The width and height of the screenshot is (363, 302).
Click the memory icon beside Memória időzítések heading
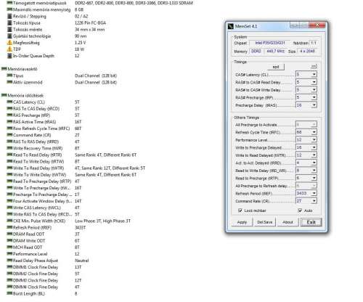(4, 95)
